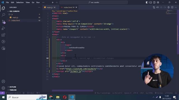Open the Manage gear icon
179x100 pixels.
pos(3,88)
